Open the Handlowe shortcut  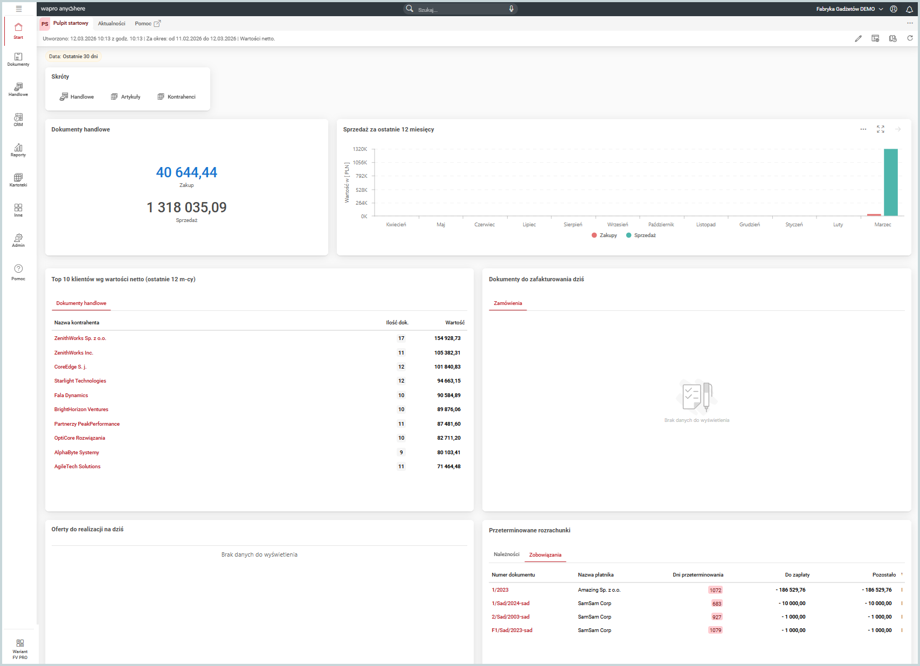tap(77, 97)
